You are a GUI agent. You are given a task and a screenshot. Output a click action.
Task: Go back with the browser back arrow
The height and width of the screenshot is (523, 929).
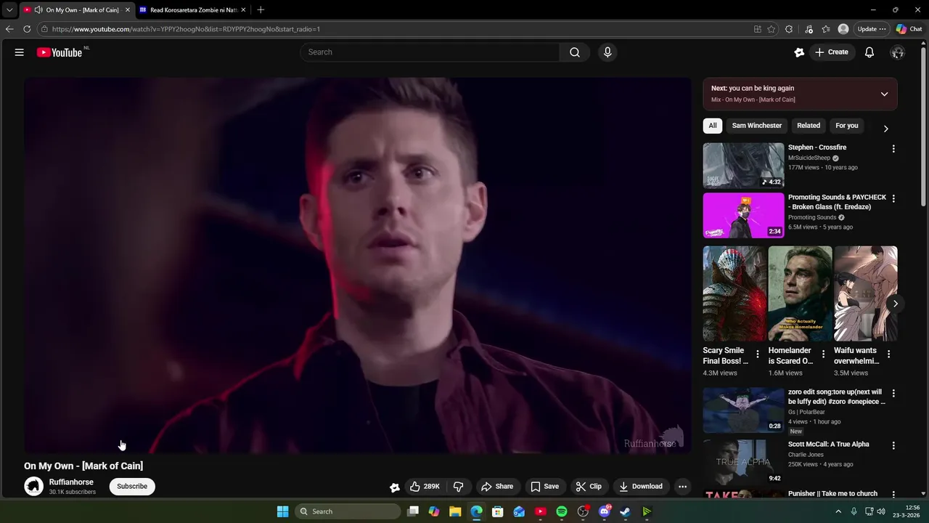coord(9,29)
